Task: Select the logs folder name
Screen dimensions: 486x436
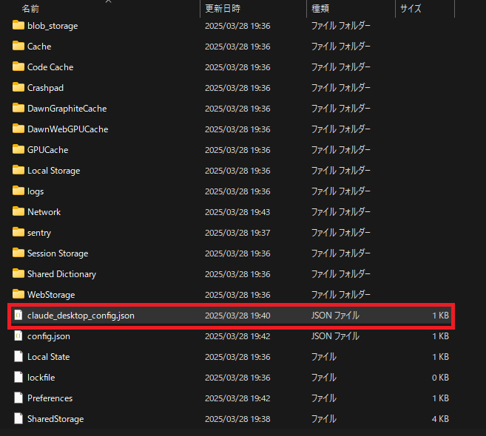Action: click(x=36, y=191)
